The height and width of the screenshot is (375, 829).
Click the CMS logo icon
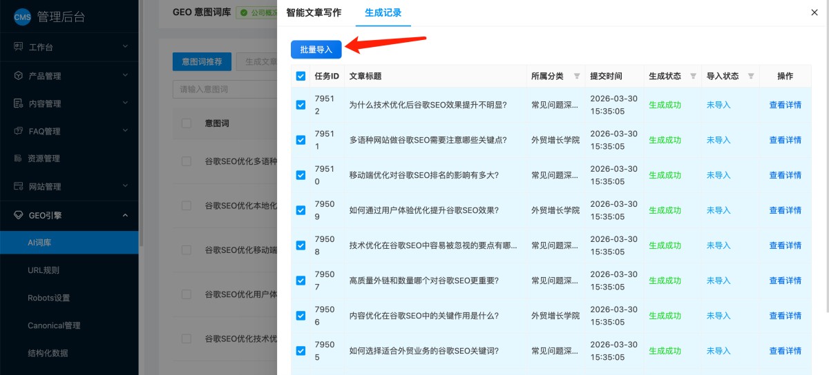22,17
